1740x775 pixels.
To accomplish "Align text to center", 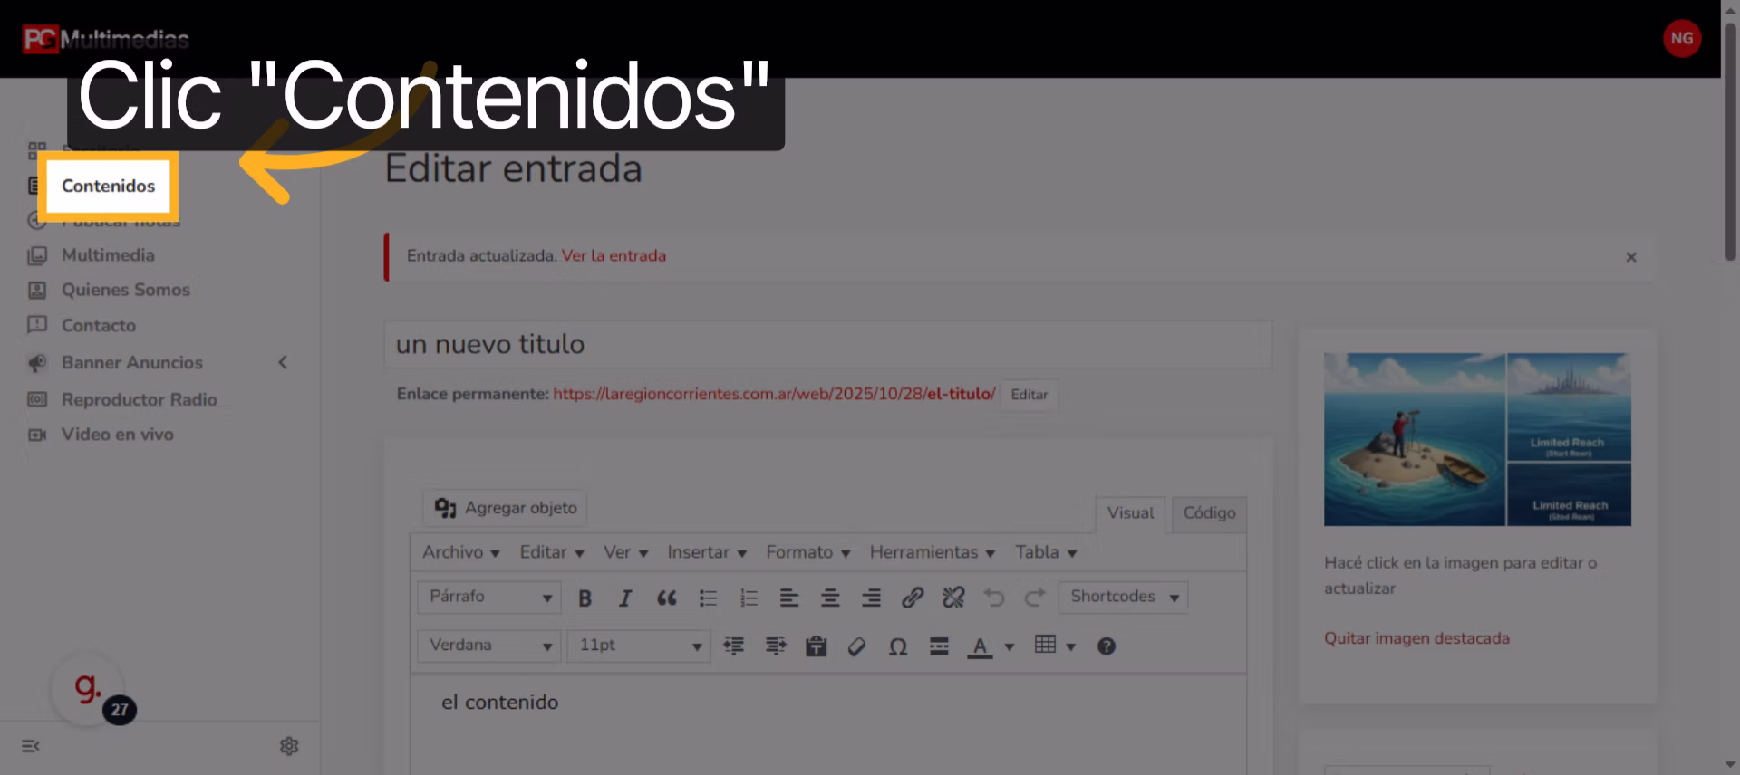I will pyautogui.click(x=829, y=598).
